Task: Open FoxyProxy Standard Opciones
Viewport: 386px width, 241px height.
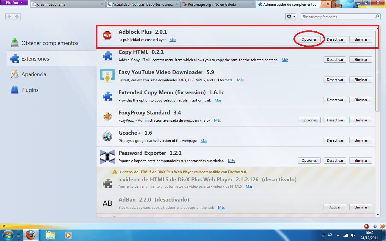Action: pos(309,120)
